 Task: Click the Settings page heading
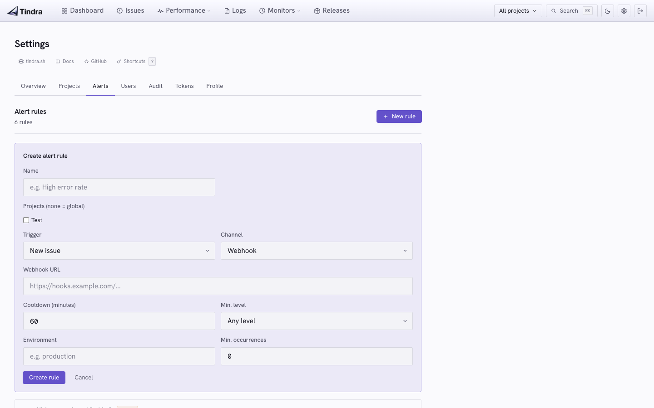(32, 44)
